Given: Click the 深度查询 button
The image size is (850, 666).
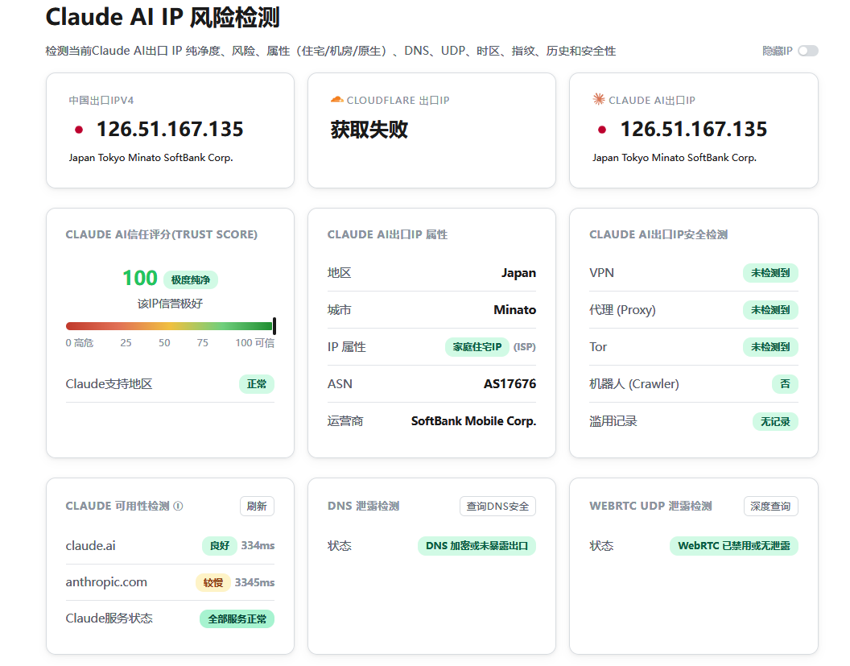Looking at the screenshot, I should coord(770,506).
